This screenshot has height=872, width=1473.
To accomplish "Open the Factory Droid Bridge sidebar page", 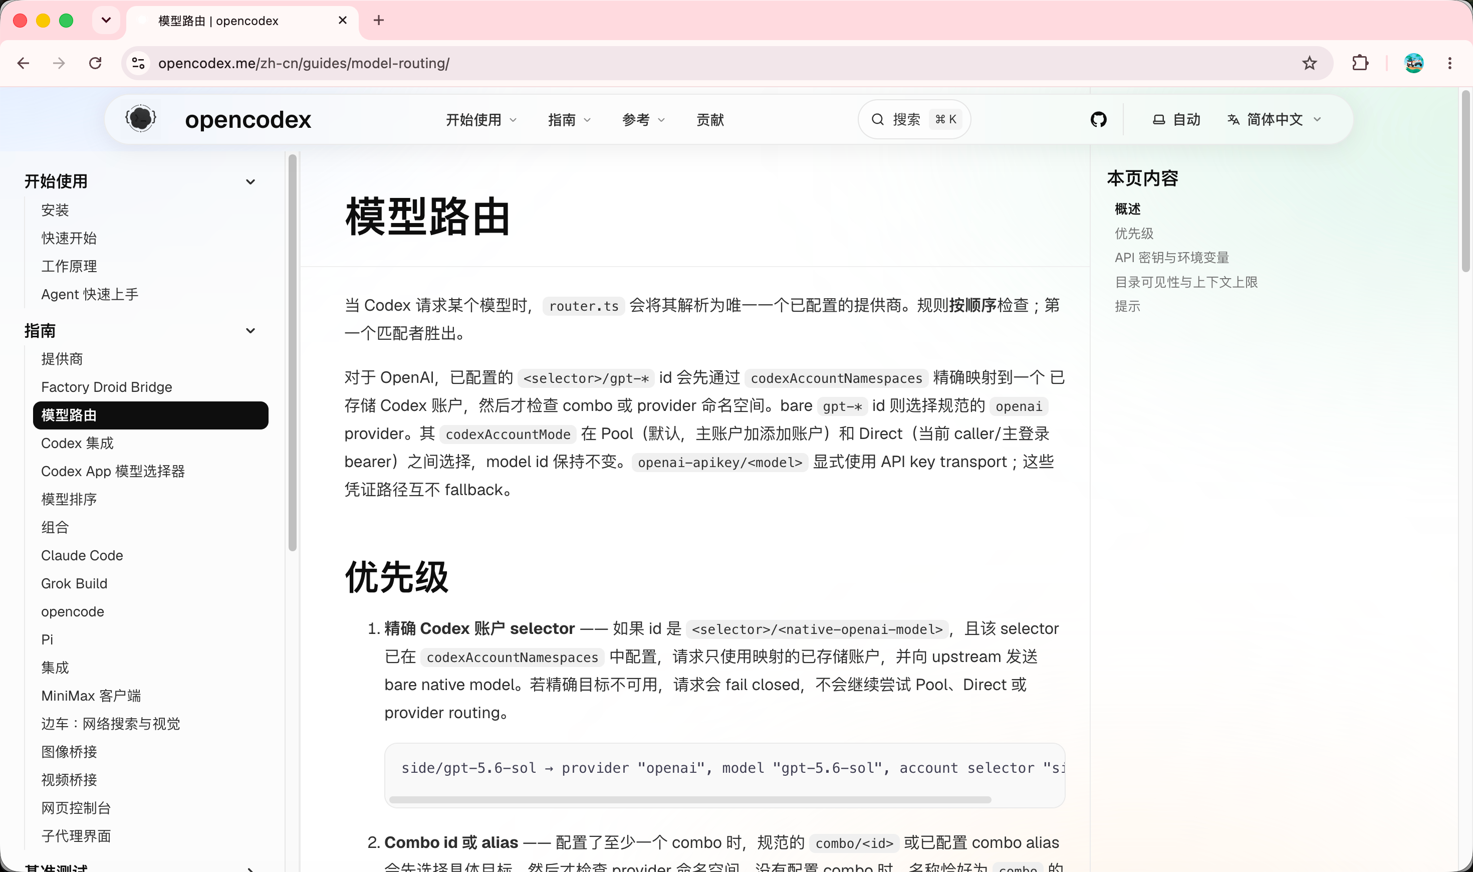I will (x=106, y=387).
